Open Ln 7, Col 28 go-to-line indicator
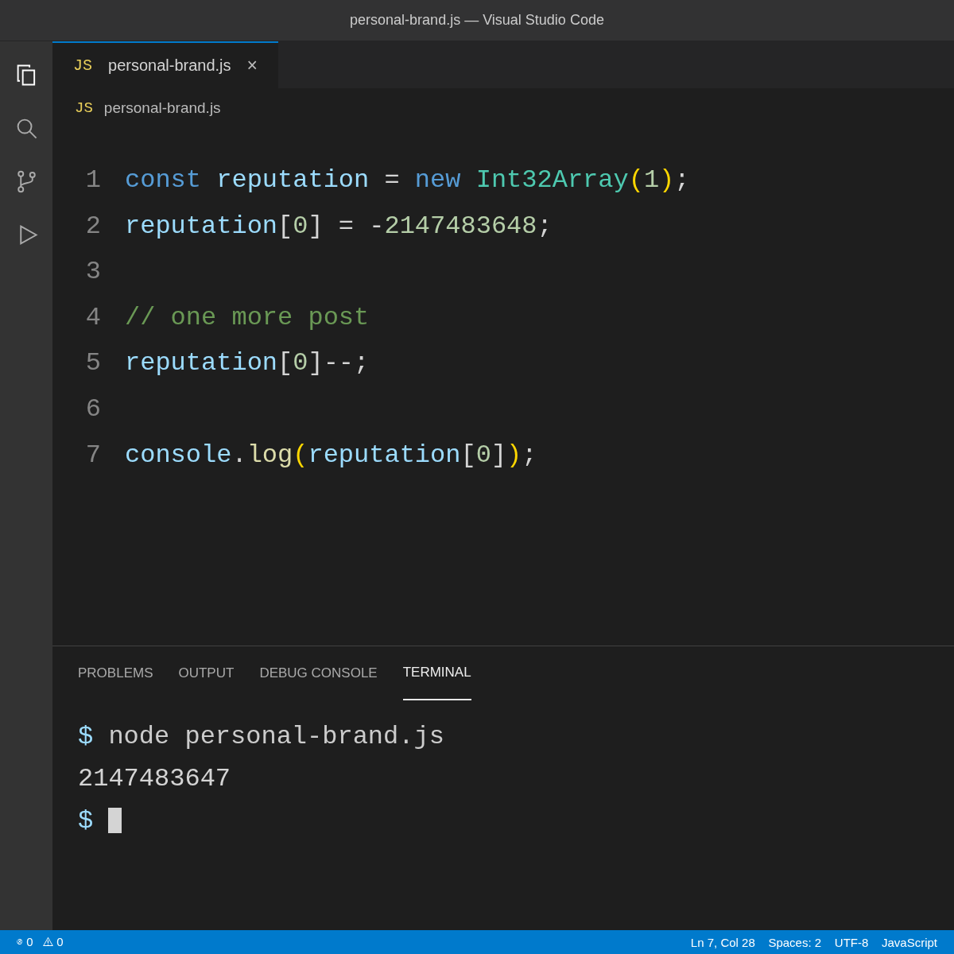Image resolution: width=954 pixels, height=954 pixels. click(x=723, y=942)
